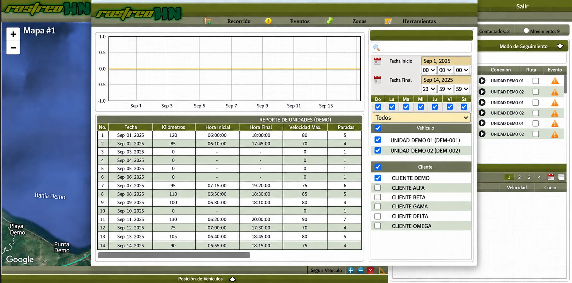The image size is (572, 283).
Task: Go to page 2 in pagination
Action: [519, 177]
